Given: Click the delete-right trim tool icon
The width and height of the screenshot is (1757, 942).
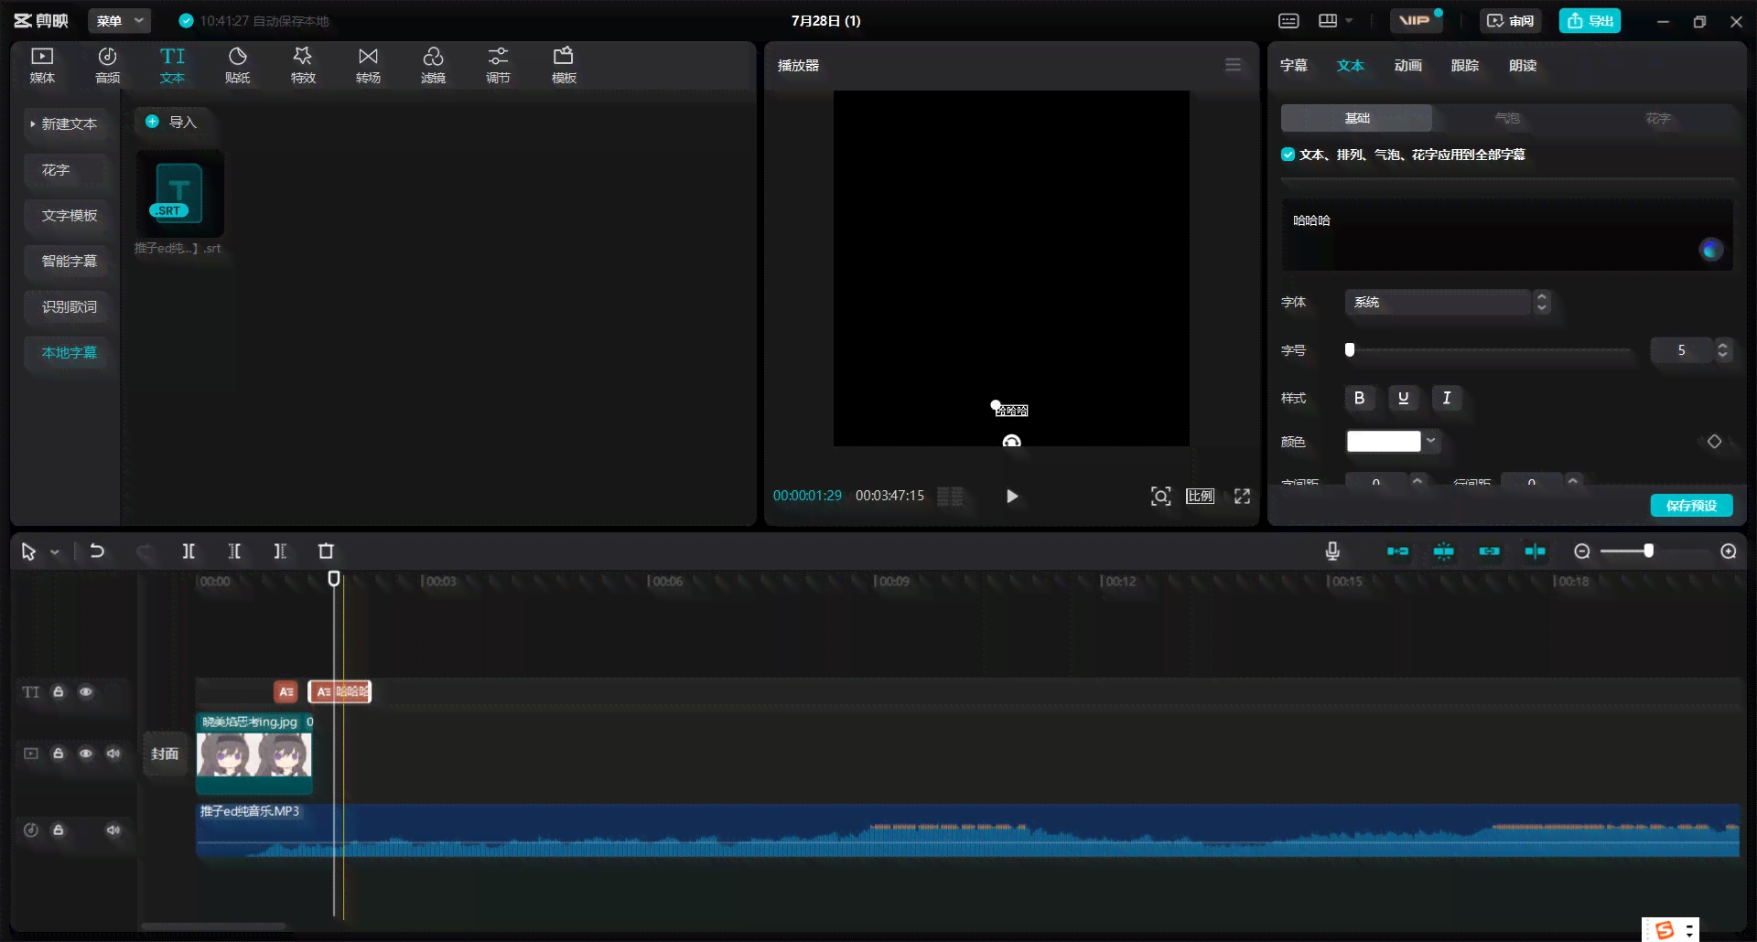Looking at the screenshot, I should tap(280, 551).
